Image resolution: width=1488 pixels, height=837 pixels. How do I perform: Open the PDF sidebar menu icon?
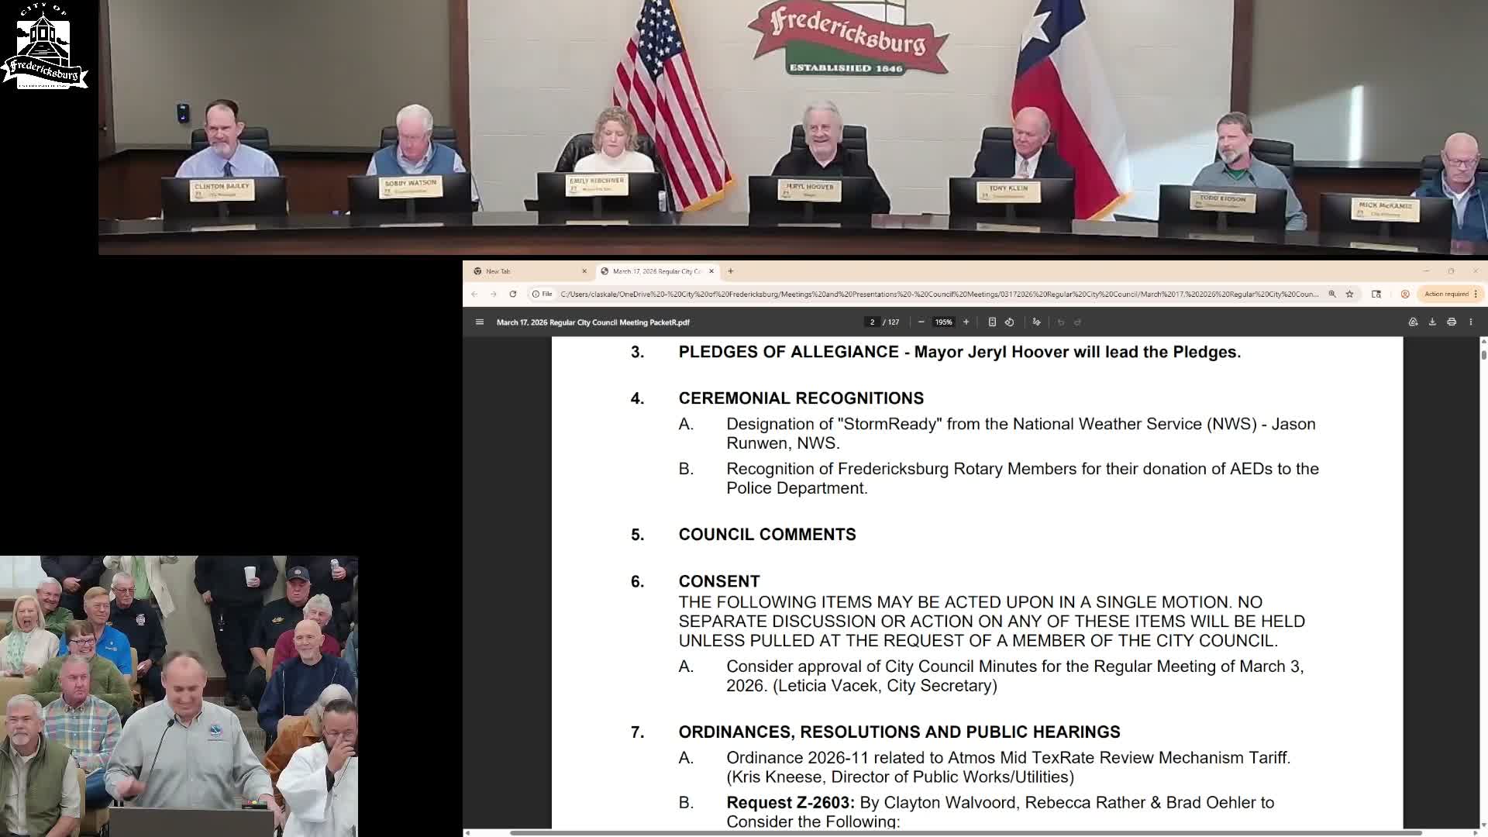[x=480, y=322]
